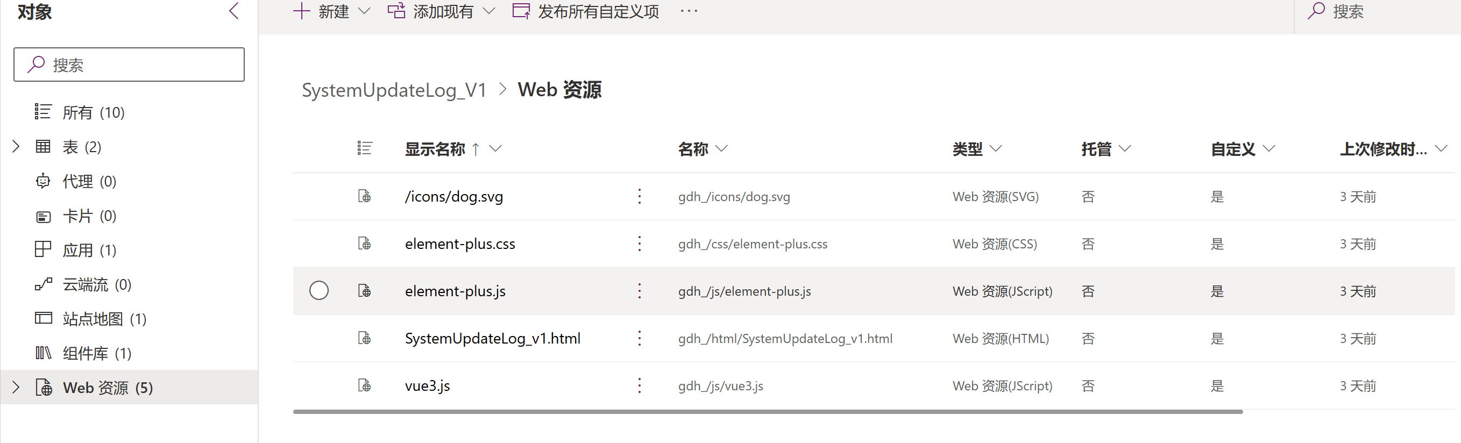
Task: Click the horizontal scrollbar below the table
Action: pyautogui.click(x=768, y=412)
